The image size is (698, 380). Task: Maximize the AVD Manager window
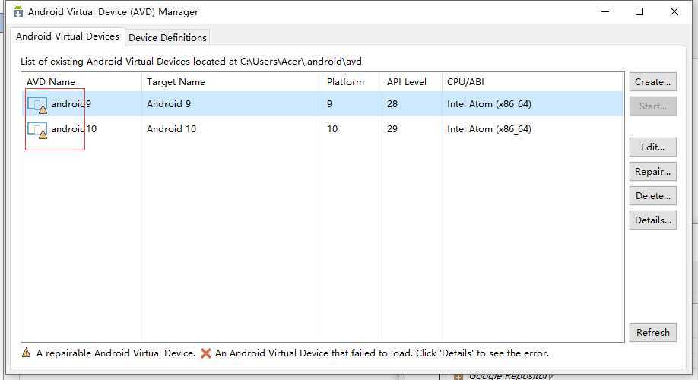[639, 11]
